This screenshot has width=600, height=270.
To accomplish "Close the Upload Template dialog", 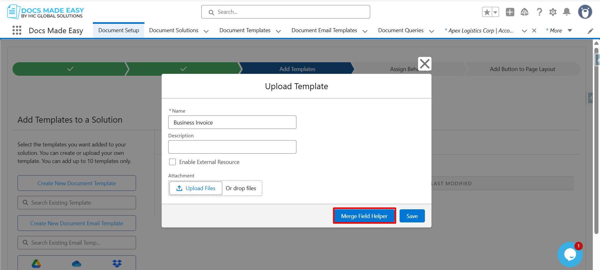I will (425, 64).
